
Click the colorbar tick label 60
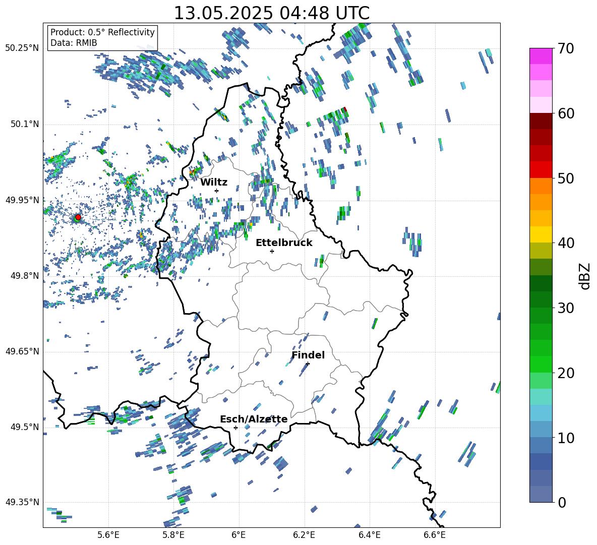coord(566,113)
